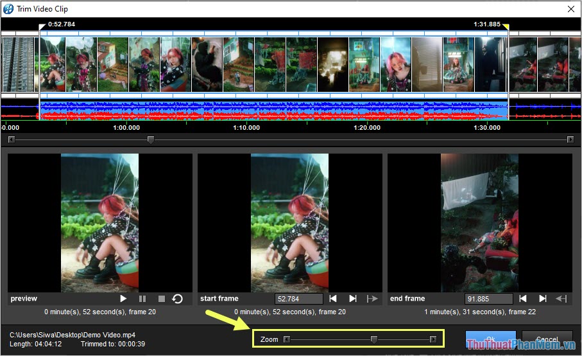This screenshot has width=582, height=356.
Task: Click the trim end marker at 1:31.885
Action: 506,26
